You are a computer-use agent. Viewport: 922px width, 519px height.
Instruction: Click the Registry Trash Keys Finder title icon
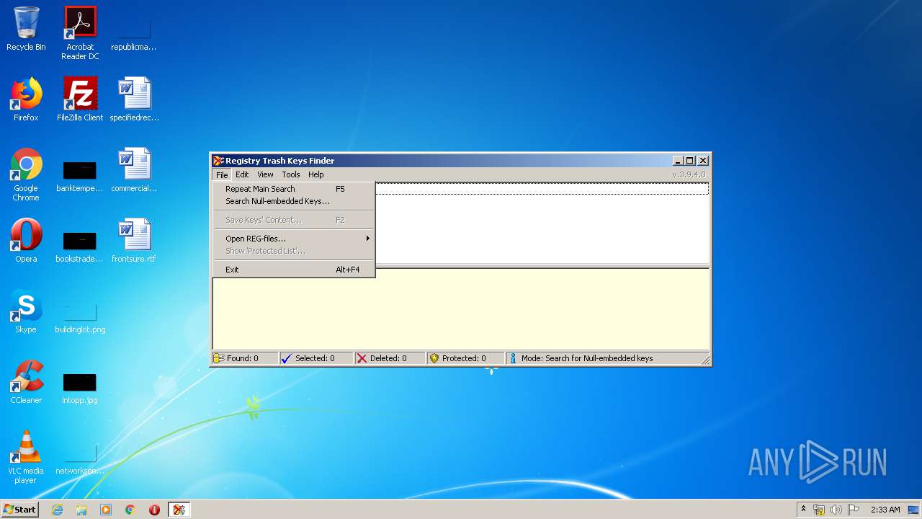pyautogui.click(x=218, y=161)
